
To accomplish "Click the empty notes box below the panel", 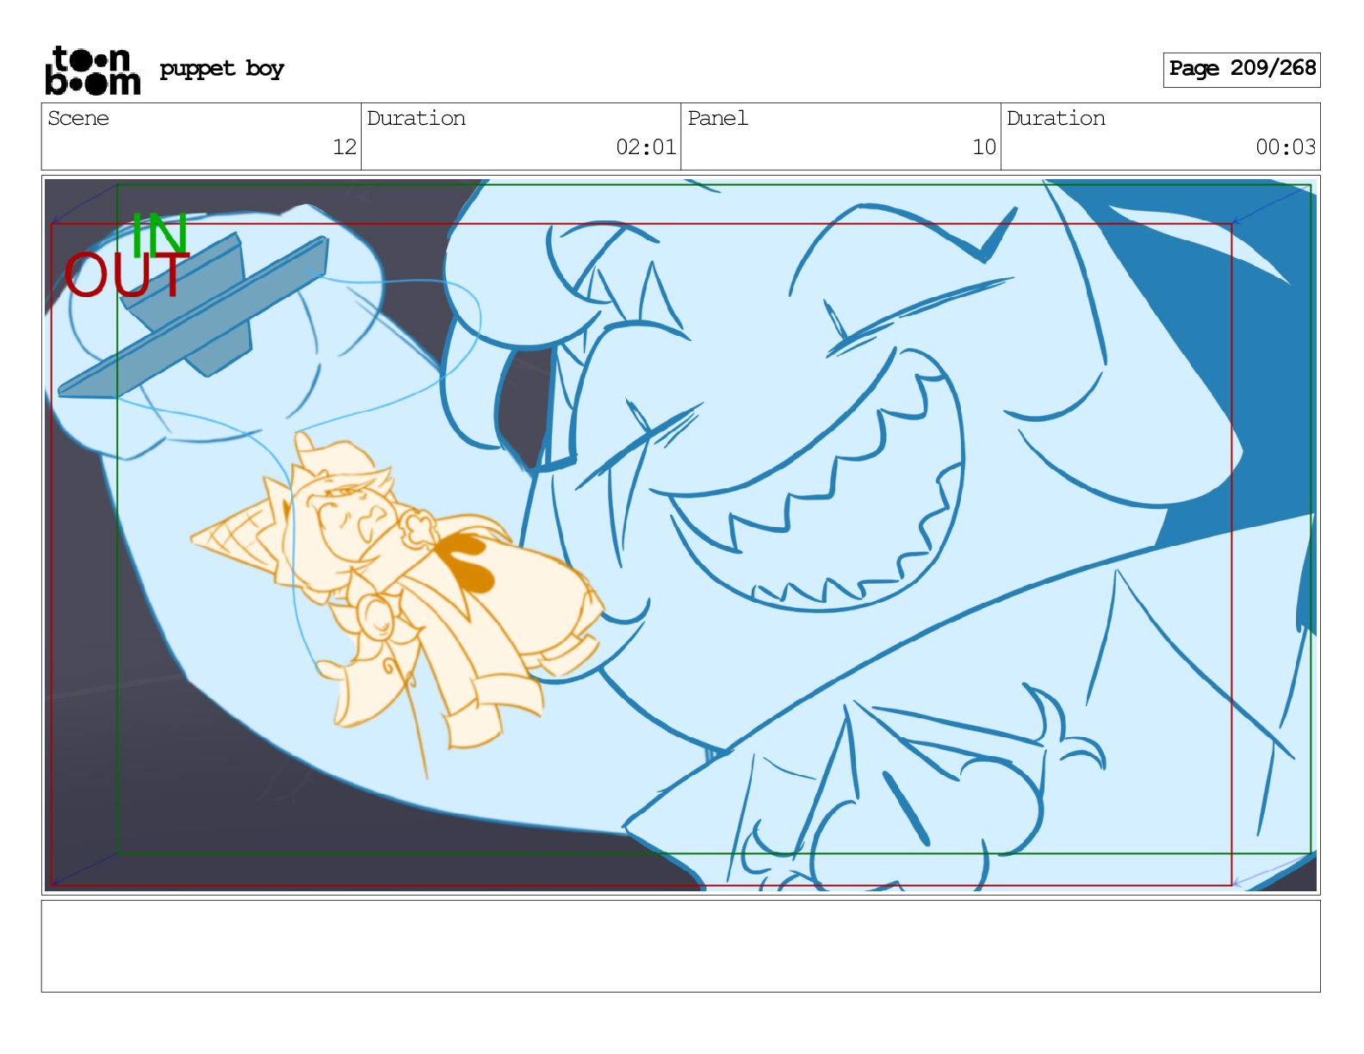I will pyautogui.click(x=680, y=946).
